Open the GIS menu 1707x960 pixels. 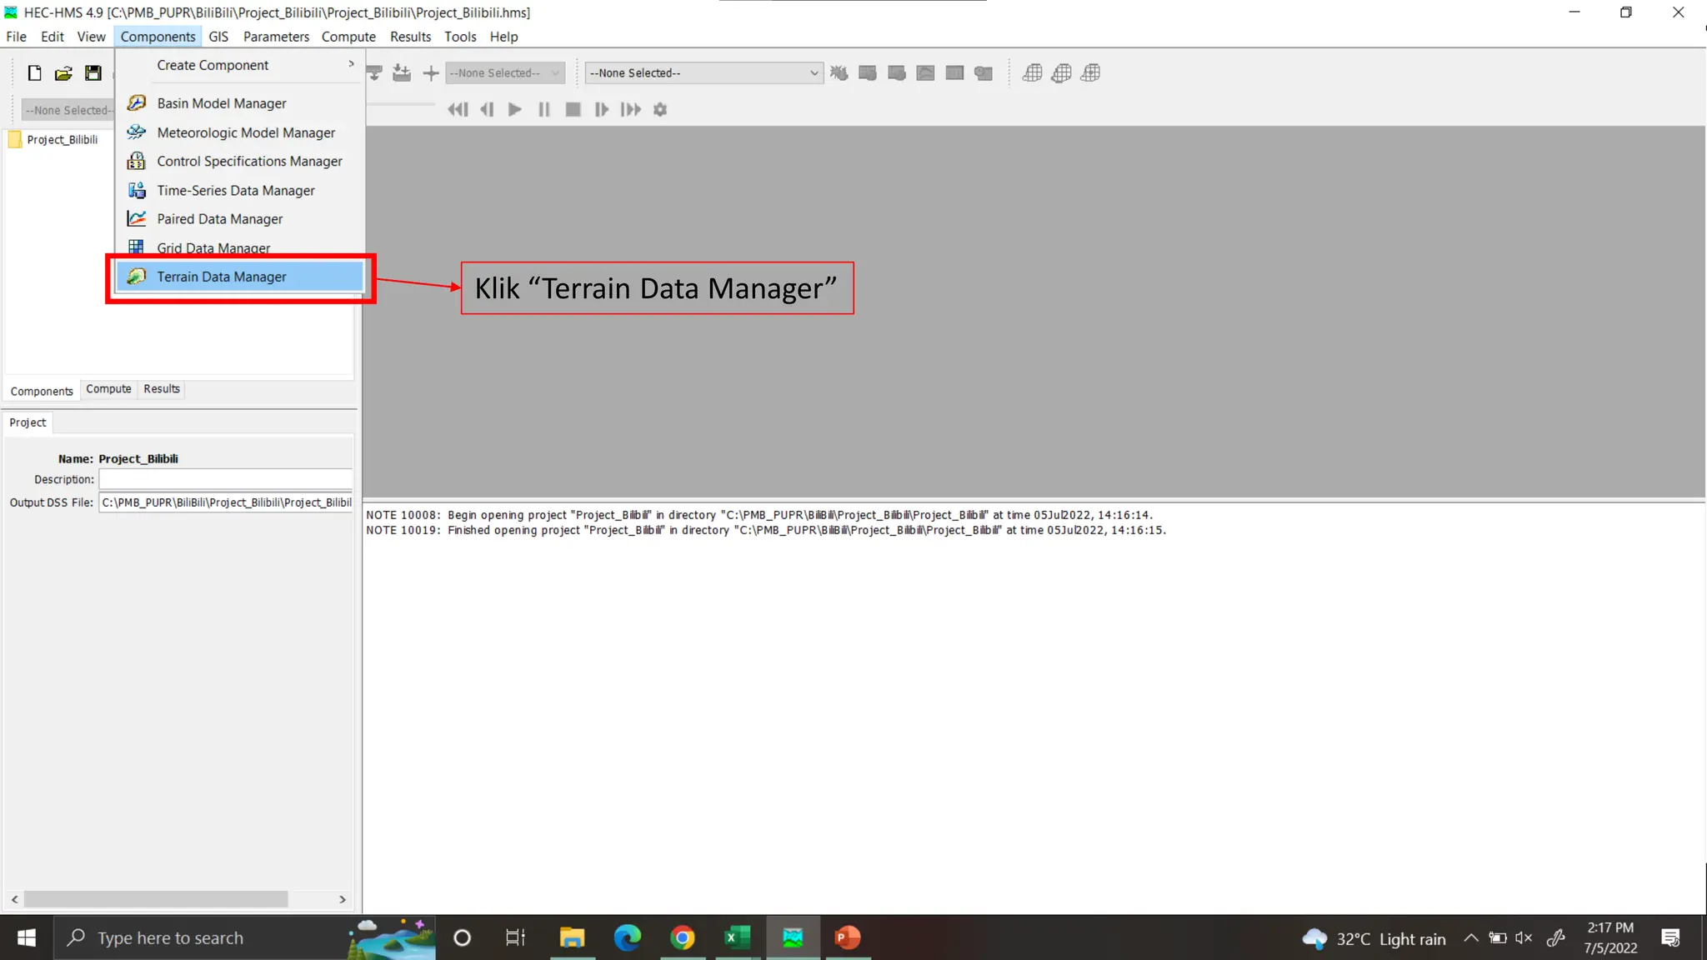[218, 37]
